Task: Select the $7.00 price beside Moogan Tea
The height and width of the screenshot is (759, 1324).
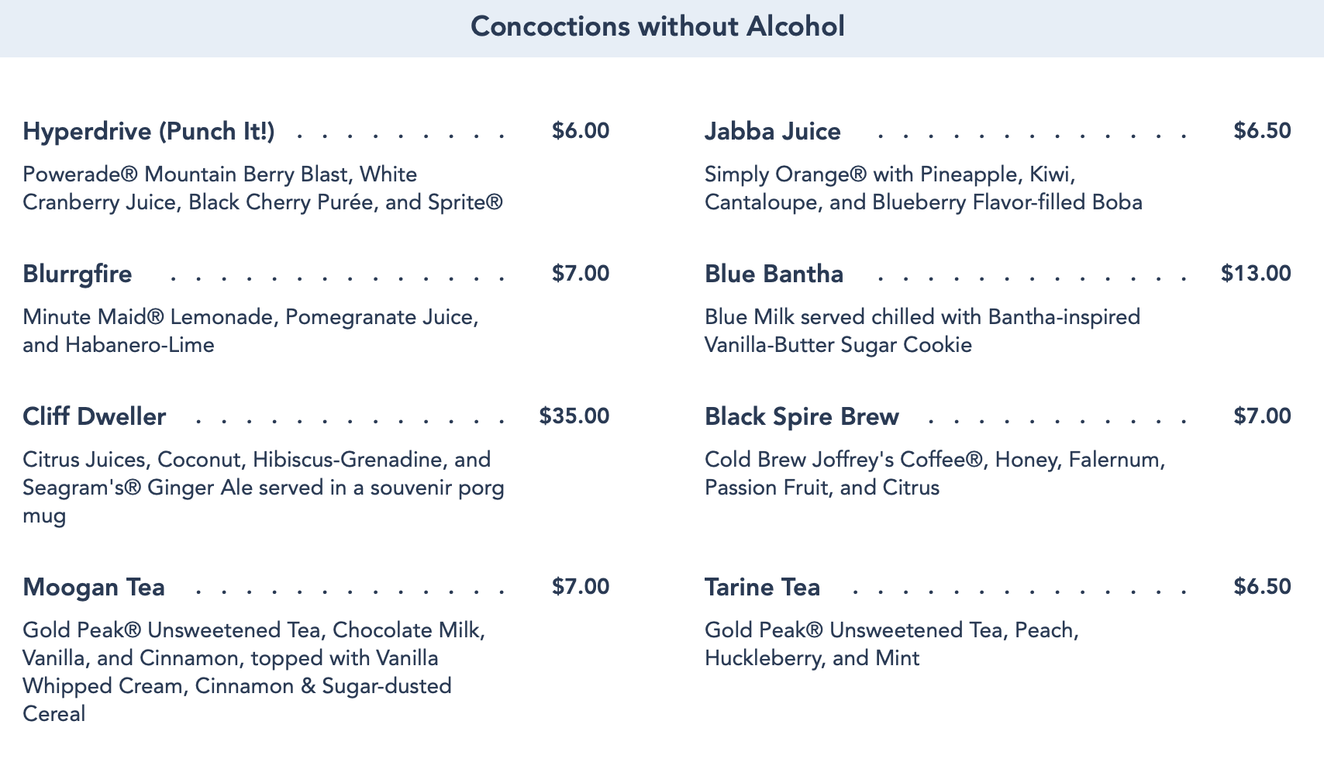Action: coord(581,586)
